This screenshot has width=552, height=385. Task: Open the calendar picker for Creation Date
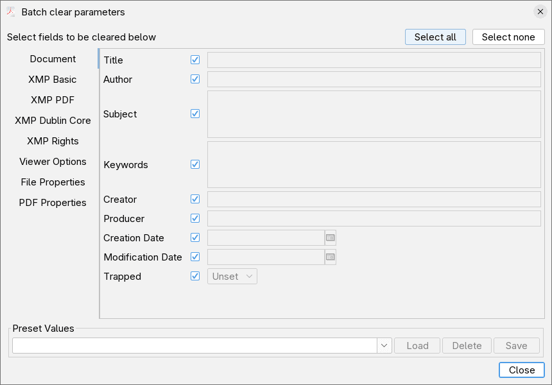(x=330, y=237)
